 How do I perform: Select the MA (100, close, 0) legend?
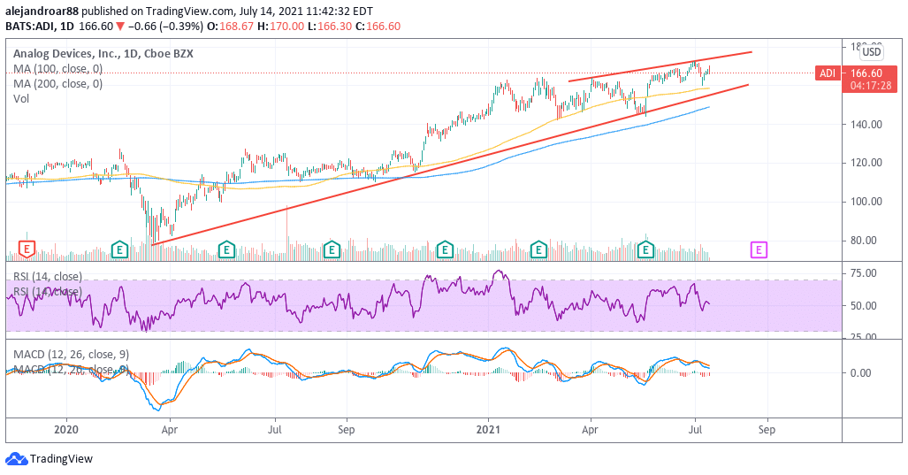coord(57,69)
